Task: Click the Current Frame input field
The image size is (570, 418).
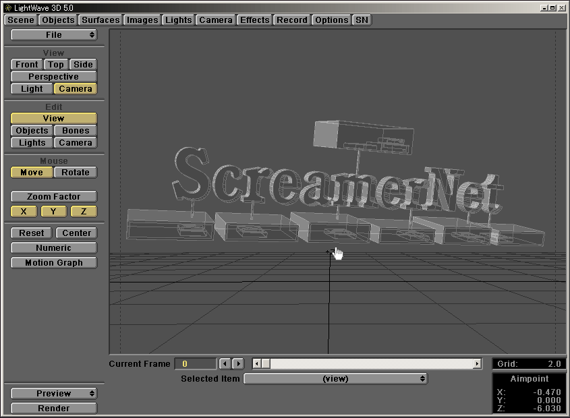Action: click(196, 364)
